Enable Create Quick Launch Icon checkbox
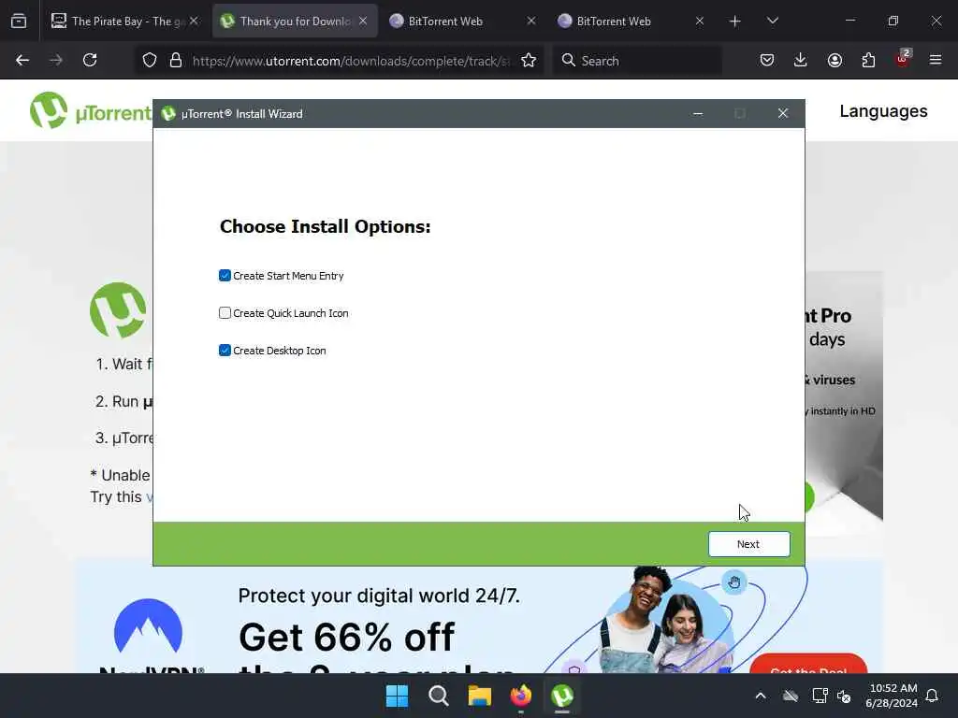 (225, 312)
